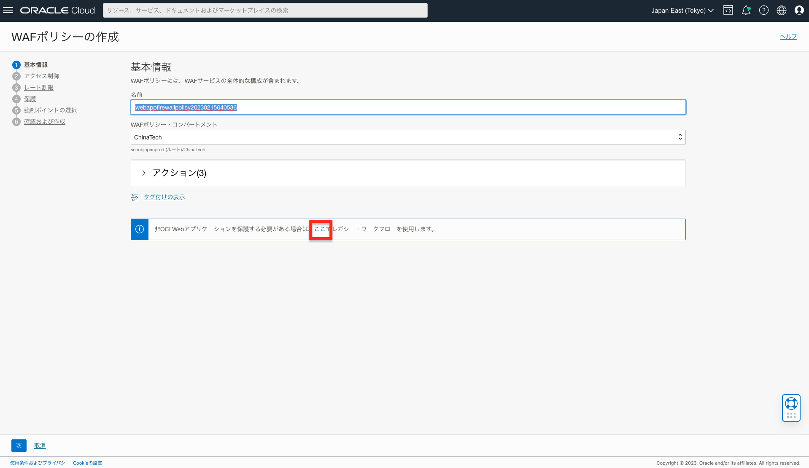Click the ヘルプ link

click(x=788, y=36)
